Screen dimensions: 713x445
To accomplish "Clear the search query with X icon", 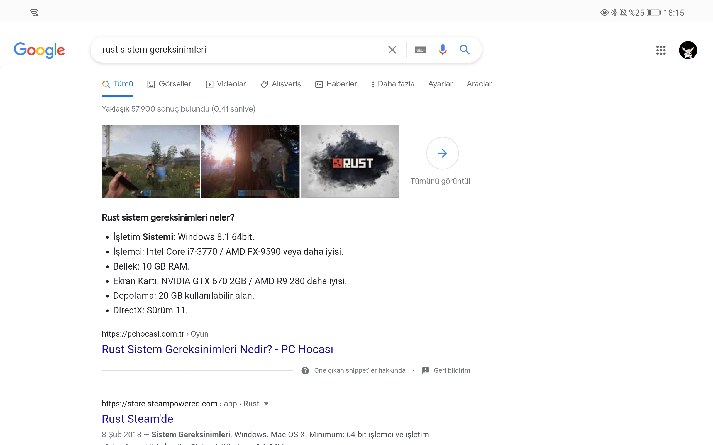I will coord(392,50).
